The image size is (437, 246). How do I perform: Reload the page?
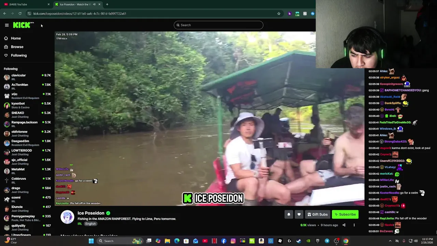pos(20,14)
